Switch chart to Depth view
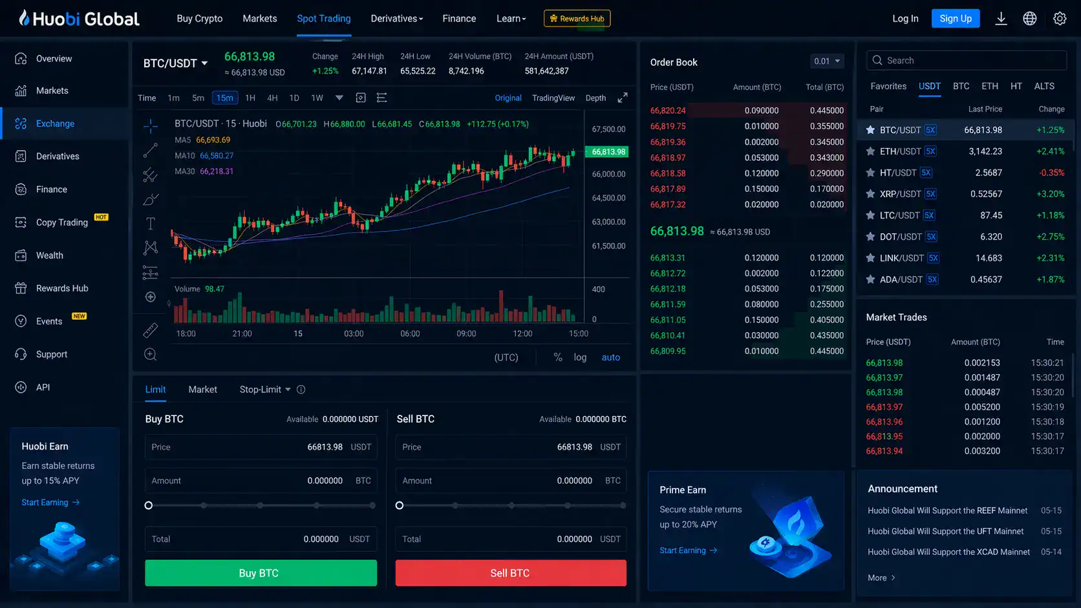 595,98
